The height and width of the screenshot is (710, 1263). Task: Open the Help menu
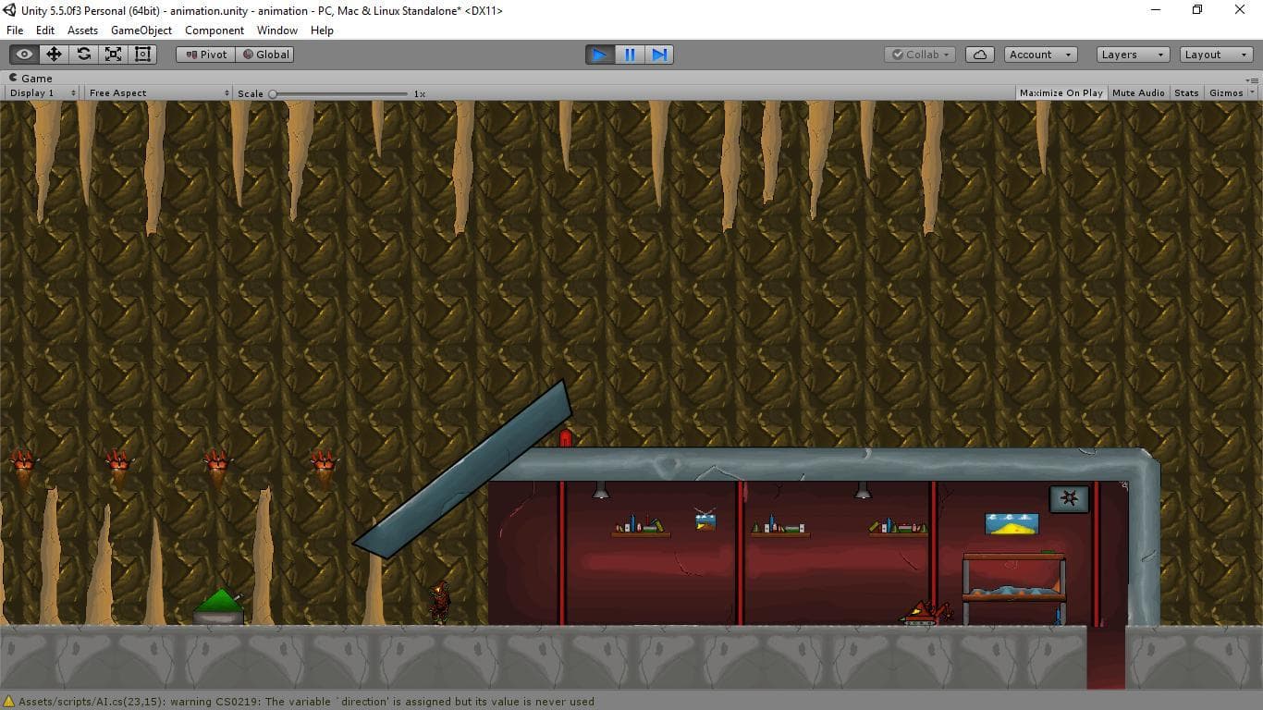tap(322, 31)
